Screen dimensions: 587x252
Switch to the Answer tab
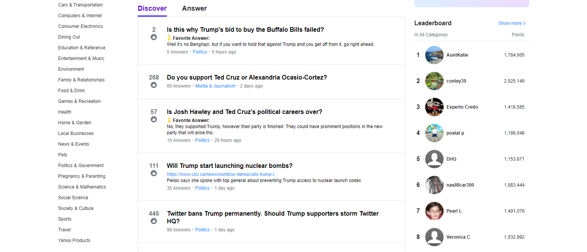pos(194,8)
